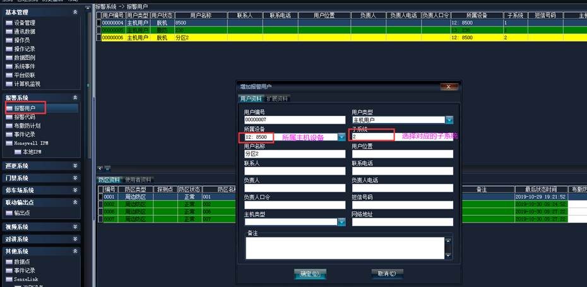This screenshot has width=587, height=287.
Task: Open 计算机监视 from the sidebar
Action: [27, 83]
